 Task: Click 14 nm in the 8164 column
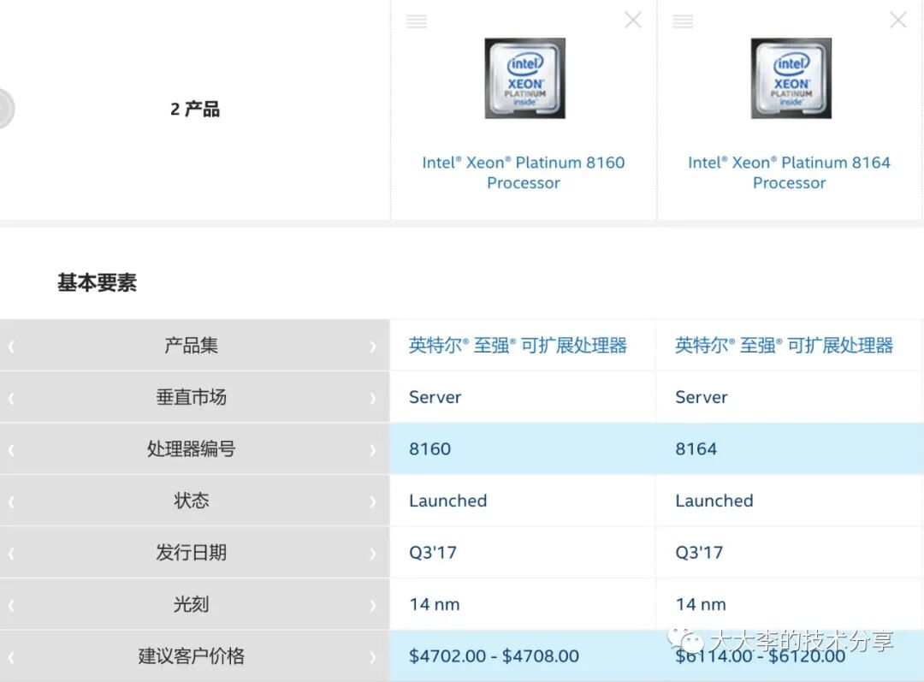tap(701, 604)
